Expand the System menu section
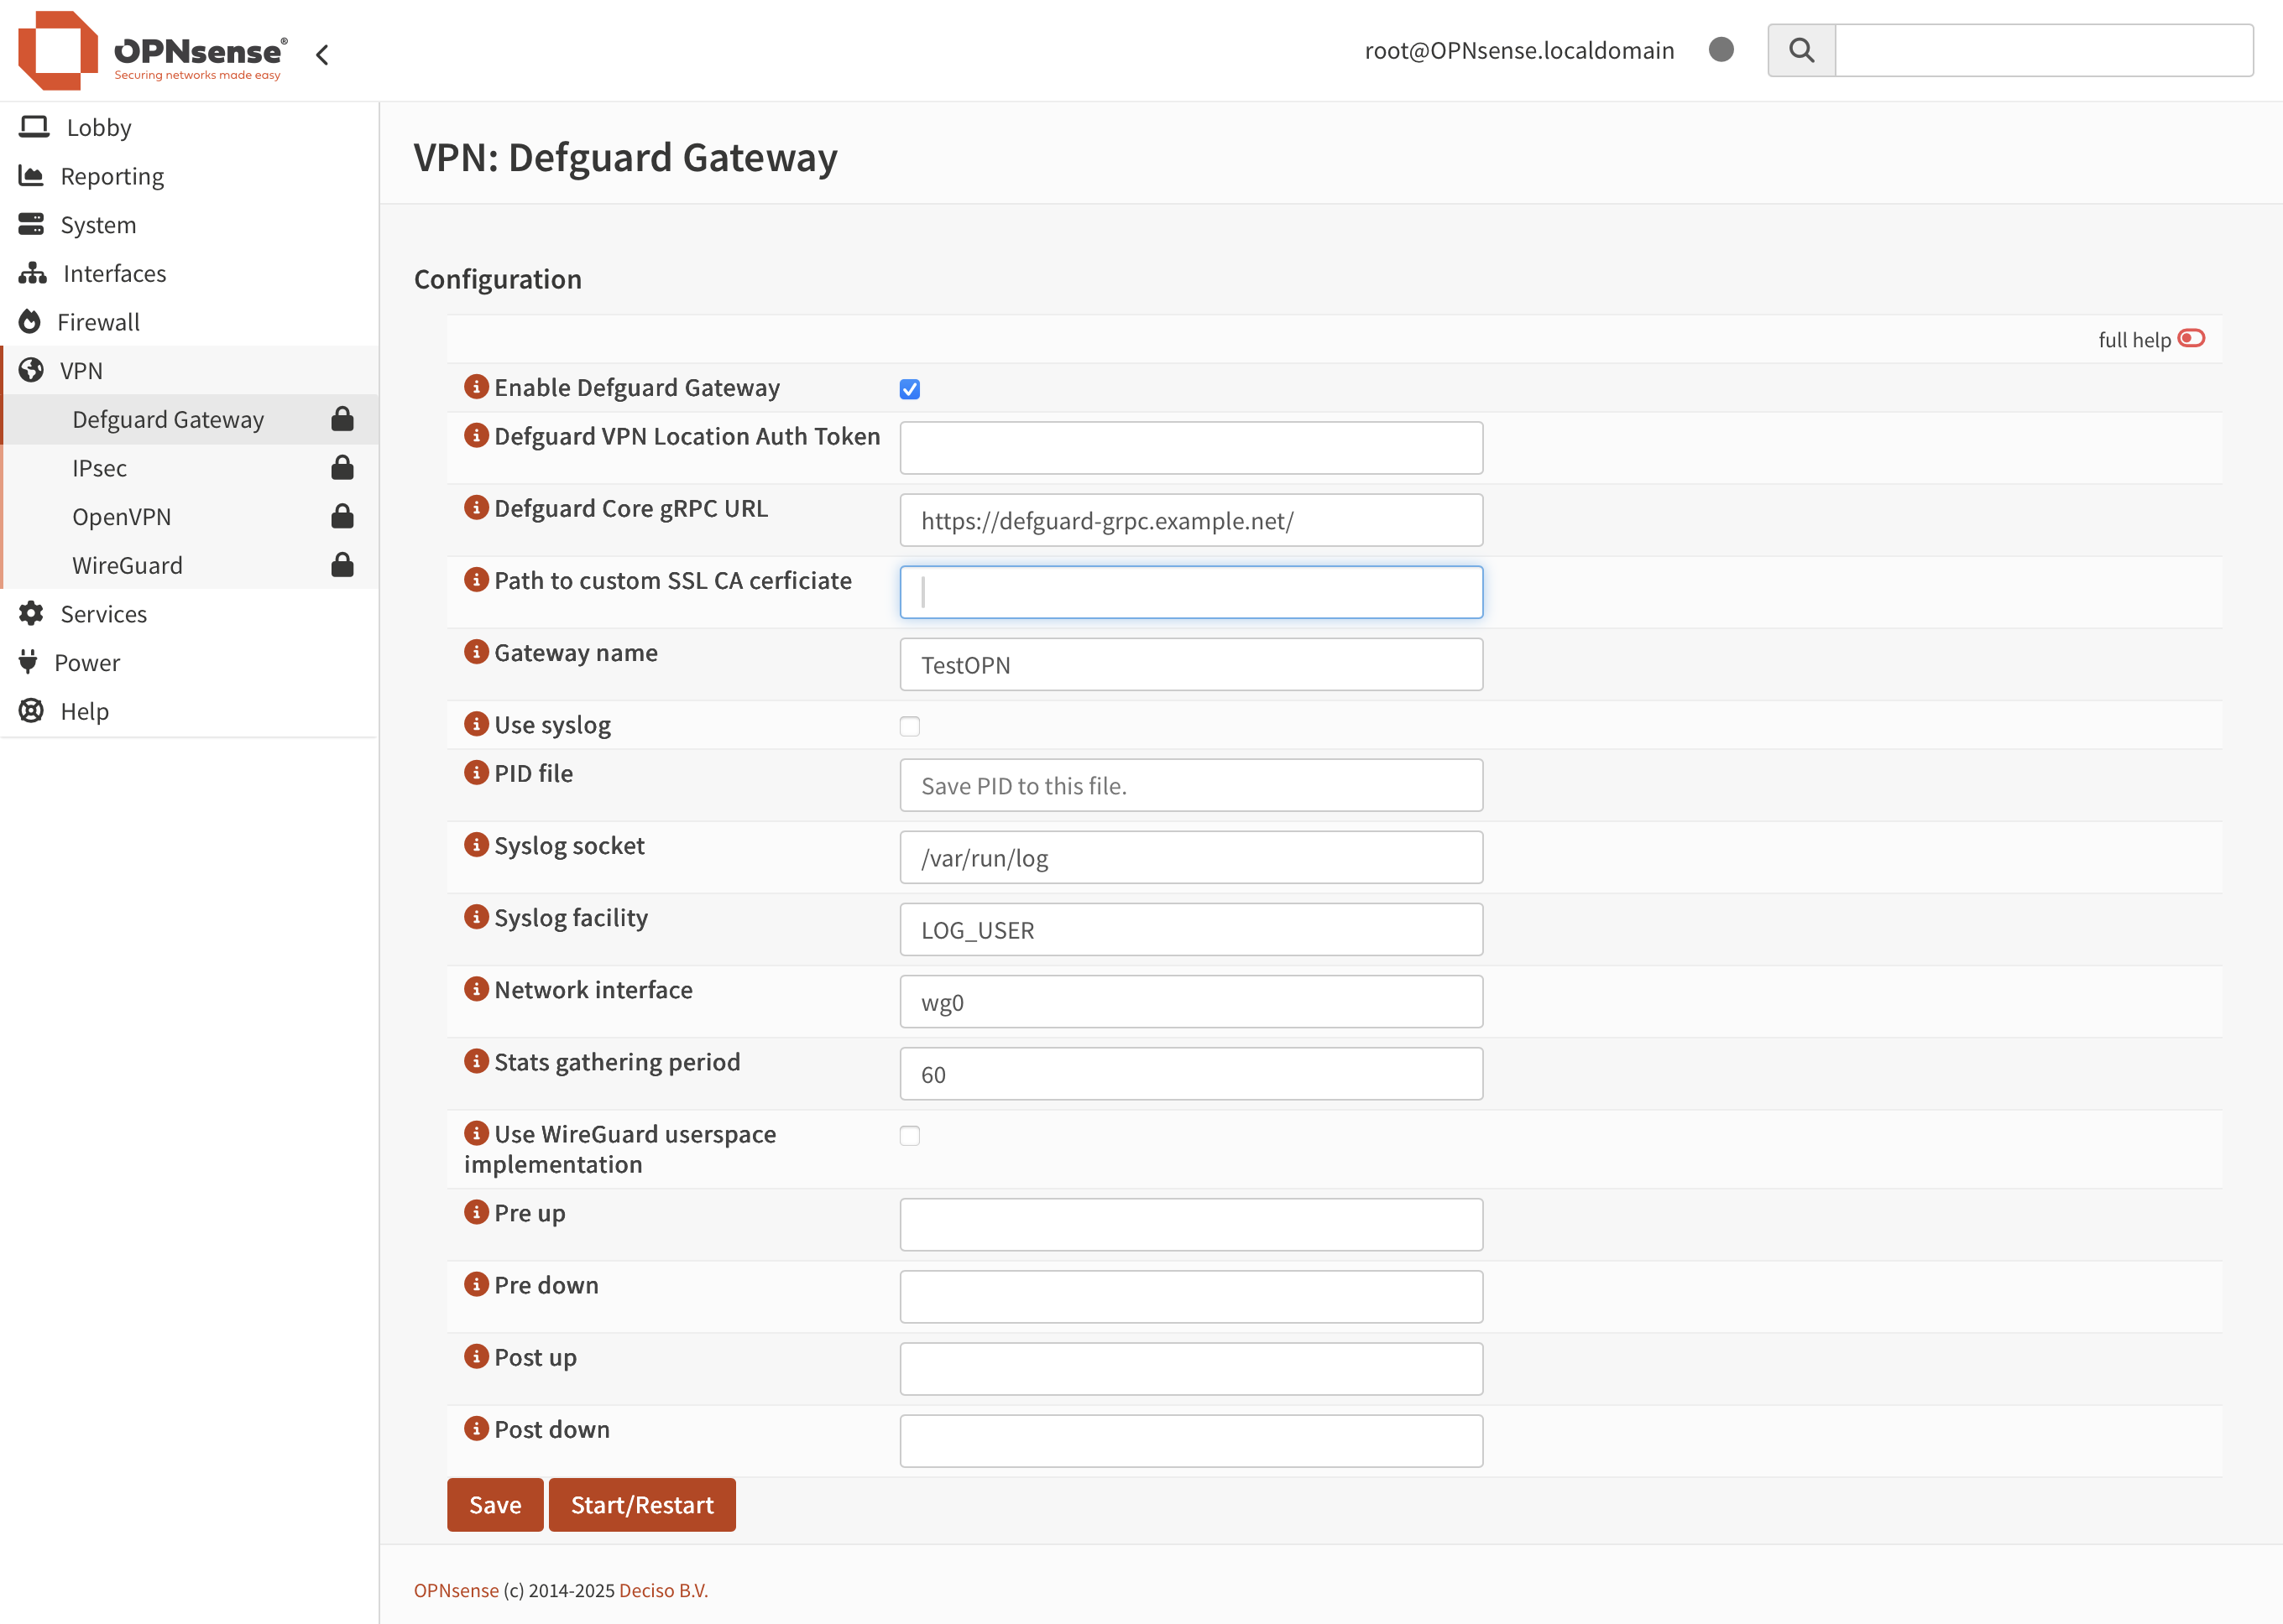Viewport: 2283px width, 1624px height. (97, 224)
